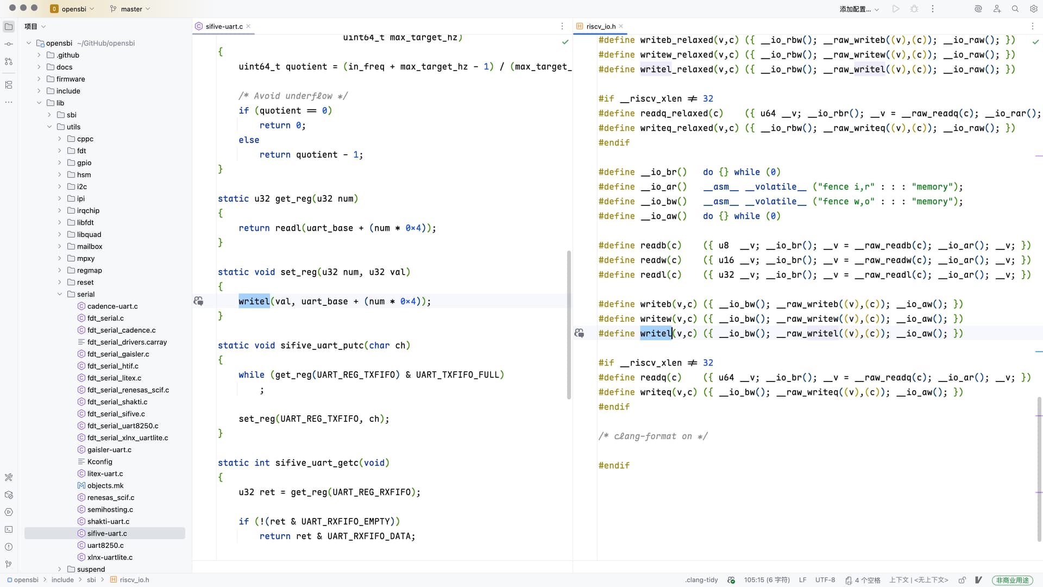This screenshot has height=587, width=1043.
Task: Open Search Everywhere magnifier
Action: [x=1015, y=9]
